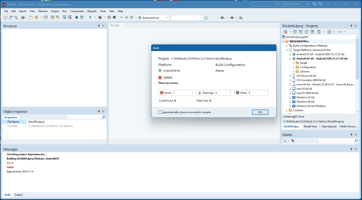The height and width of the screenshot is (200, 362).
Task: Pin the Palette panel
Action: click(x=351, y=135)
